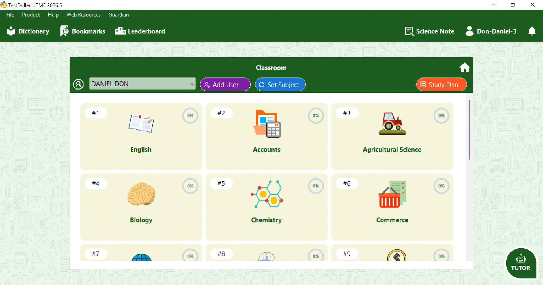Click the #8 badge
The image size is (543, 285).
coord(221,254)
